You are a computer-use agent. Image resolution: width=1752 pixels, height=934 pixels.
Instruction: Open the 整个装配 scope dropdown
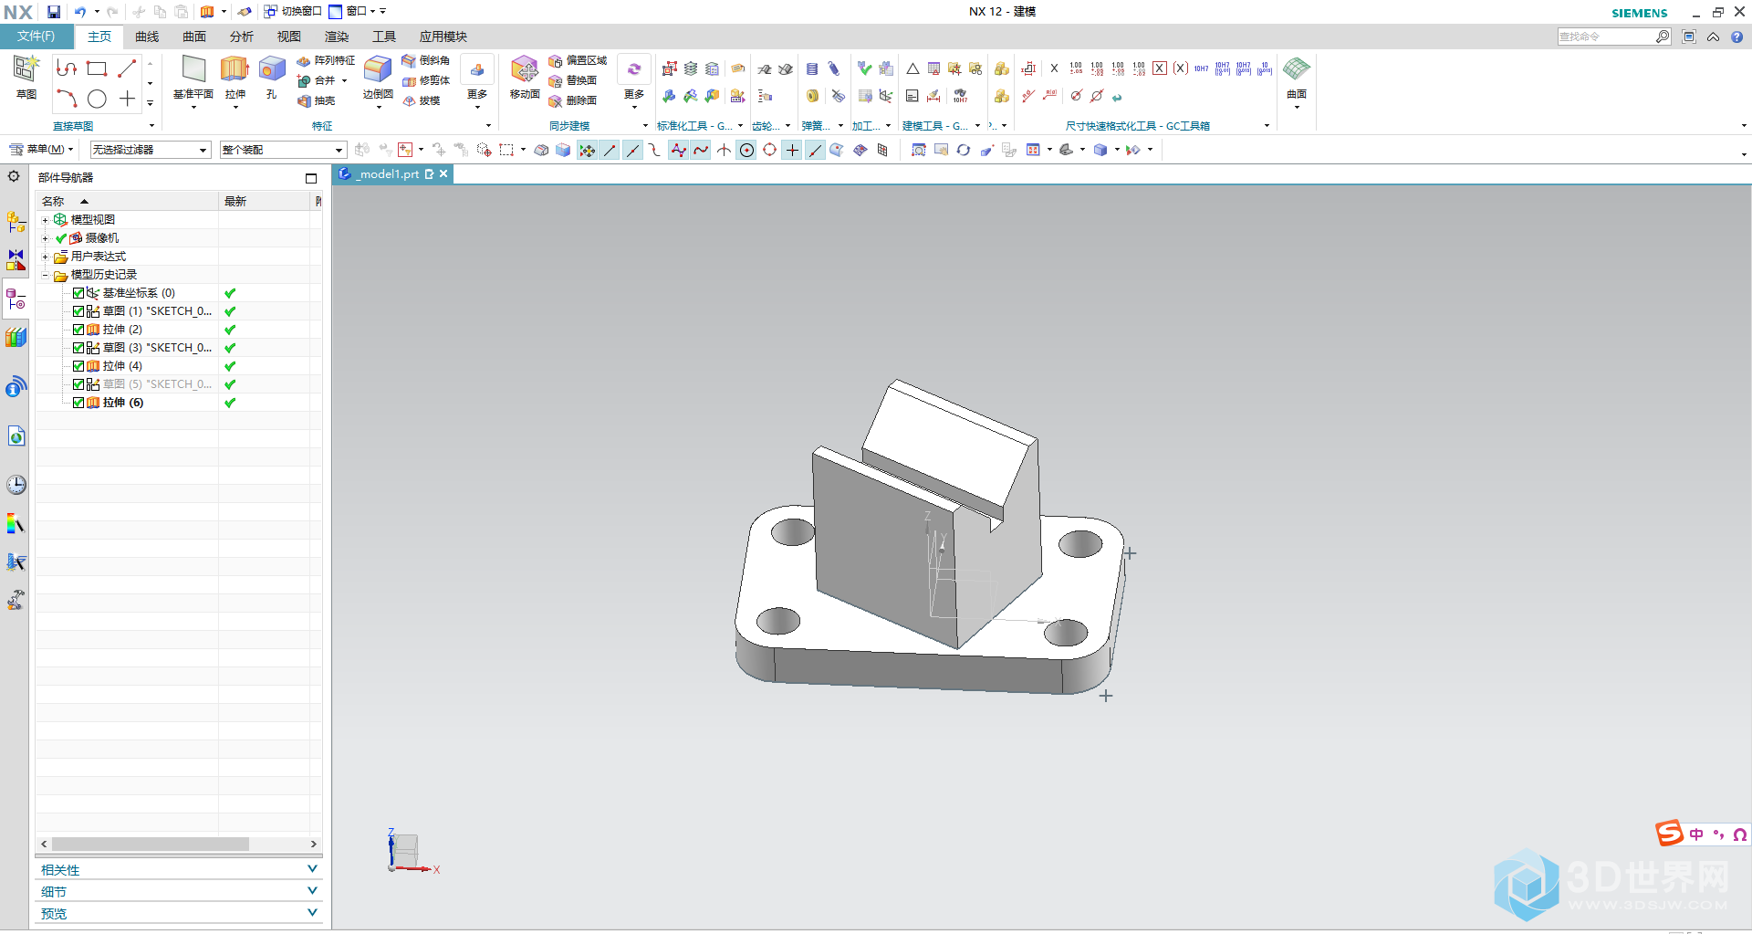tap(283, 150)
